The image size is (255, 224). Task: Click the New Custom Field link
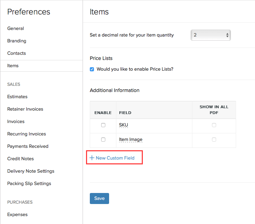(115, 158)
